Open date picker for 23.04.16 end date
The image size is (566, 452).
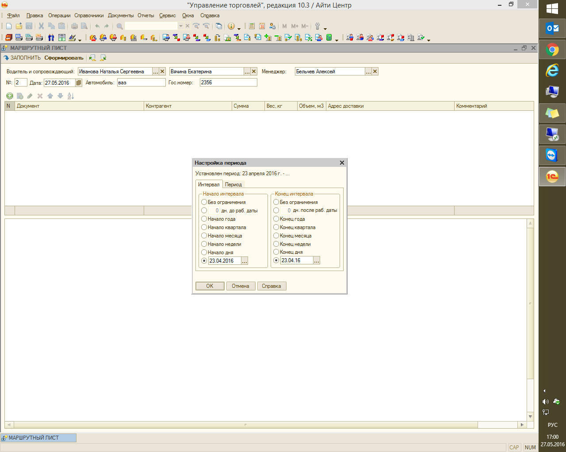(x=317, y=260)
